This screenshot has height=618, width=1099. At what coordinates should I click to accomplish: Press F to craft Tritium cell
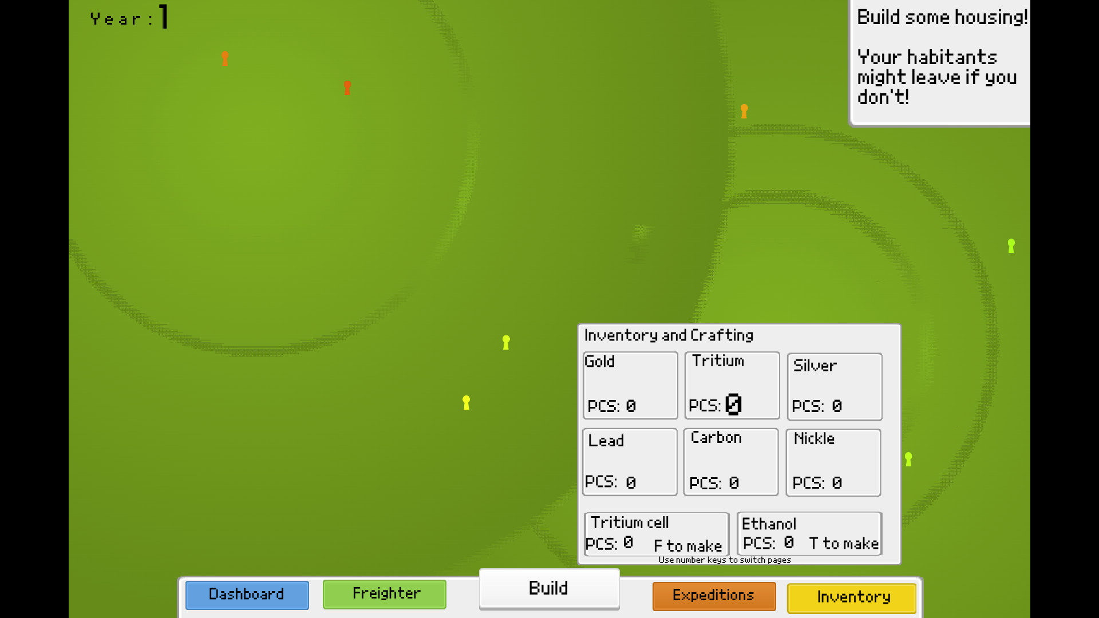(655, 533)
